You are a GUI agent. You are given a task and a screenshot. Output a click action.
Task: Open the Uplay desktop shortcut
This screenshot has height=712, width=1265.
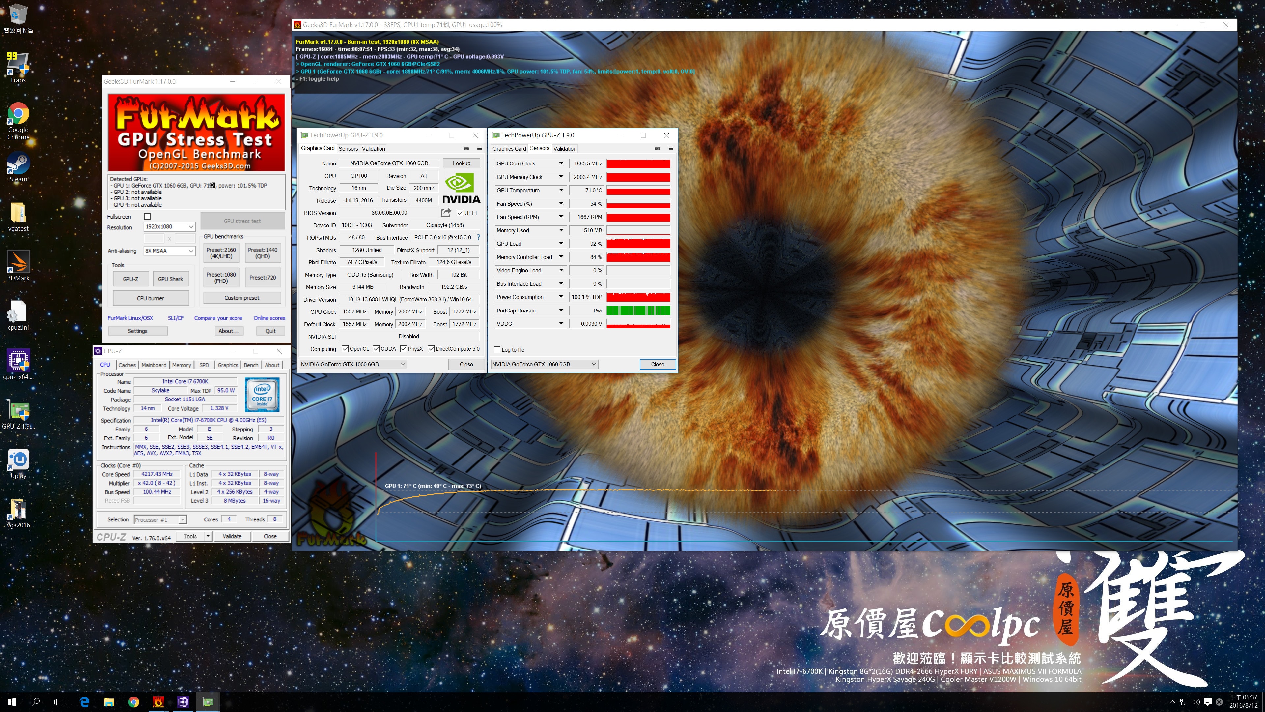click(18, 463)
